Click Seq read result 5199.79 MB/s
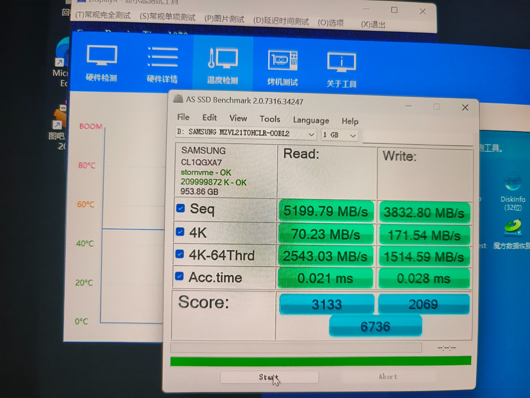This screenshot has height=398, width=530. [x=326, y=211]
